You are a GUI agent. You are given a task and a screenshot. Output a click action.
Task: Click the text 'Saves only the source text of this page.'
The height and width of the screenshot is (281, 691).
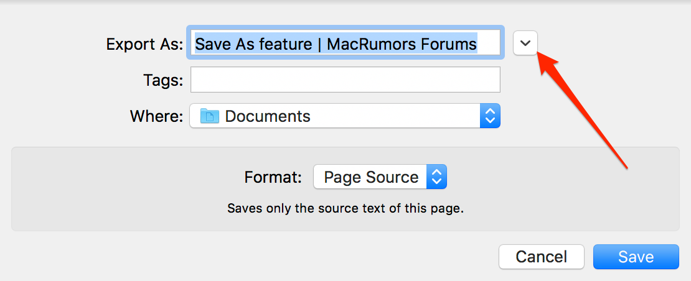point(345,208)
